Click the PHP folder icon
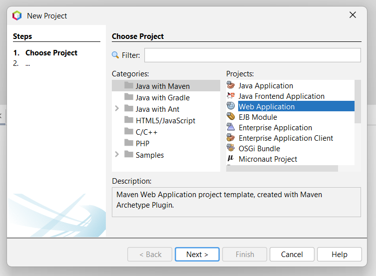The height and width of the screenshot is (276, 376). click(x=129, y=143)
